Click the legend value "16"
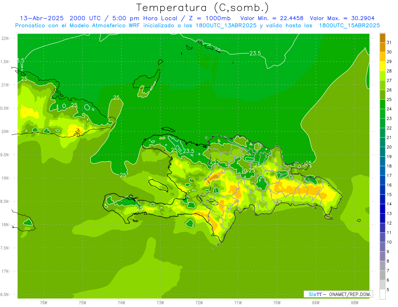The image size is (398, 307). (x=389, y=185)
